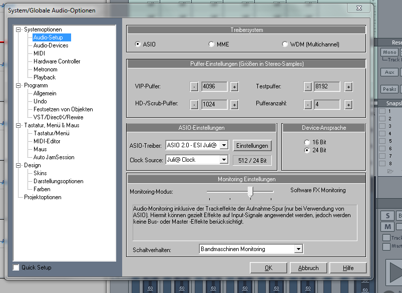Go to Hardware Controller settings
Screen dimensions: 402x293
click(57, 61)
